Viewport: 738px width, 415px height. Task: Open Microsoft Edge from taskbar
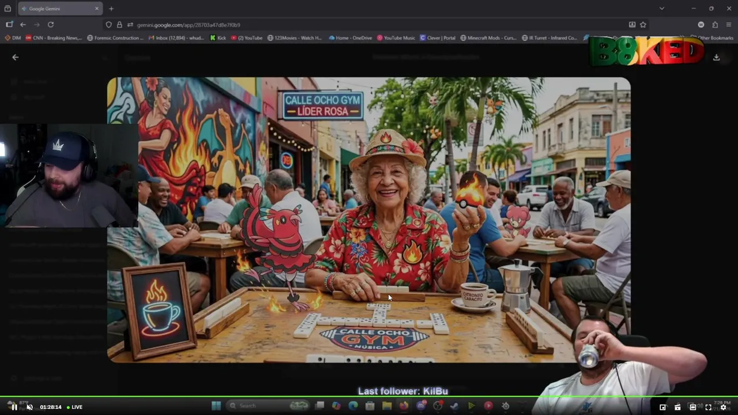coord(353,406)
